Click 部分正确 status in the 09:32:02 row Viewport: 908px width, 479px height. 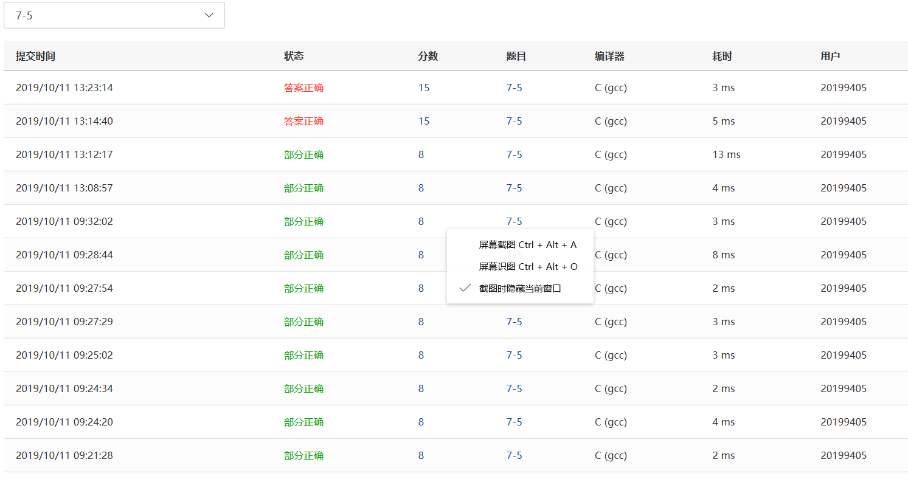pos(303,221)
